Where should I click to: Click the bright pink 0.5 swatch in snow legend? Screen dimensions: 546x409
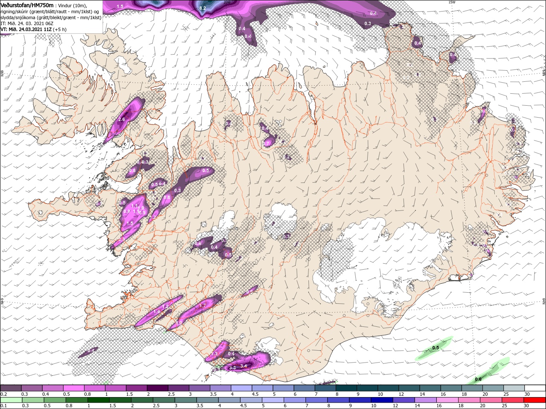click(x=73, y=388)
